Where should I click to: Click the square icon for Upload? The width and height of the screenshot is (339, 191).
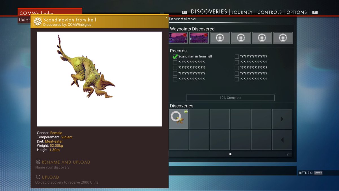click(x=38, y=177)
